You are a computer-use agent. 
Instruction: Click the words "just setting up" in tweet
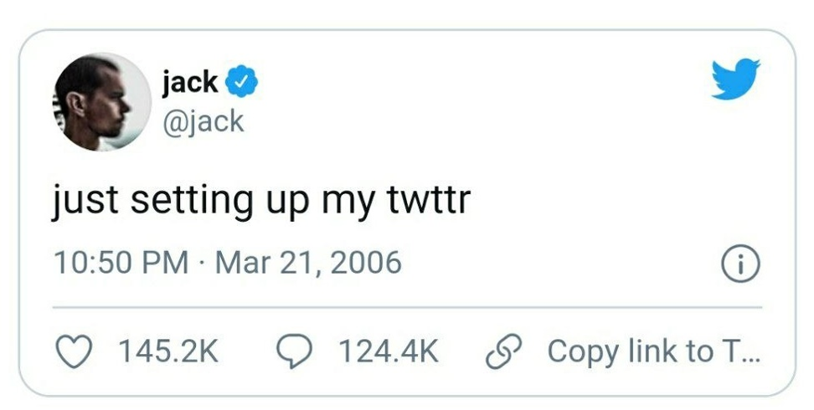[176, 202]
